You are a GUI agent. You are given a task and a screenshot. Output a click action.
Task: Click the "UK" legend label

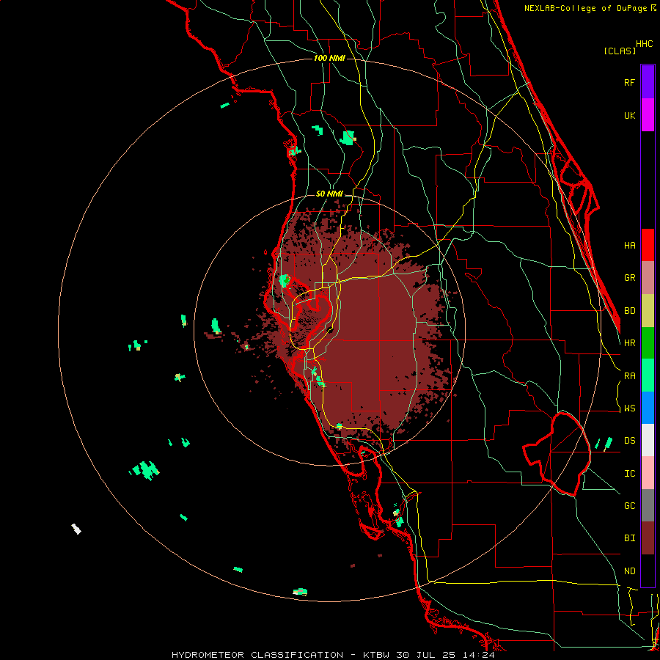pyautogui.click(x=629, y=115)
